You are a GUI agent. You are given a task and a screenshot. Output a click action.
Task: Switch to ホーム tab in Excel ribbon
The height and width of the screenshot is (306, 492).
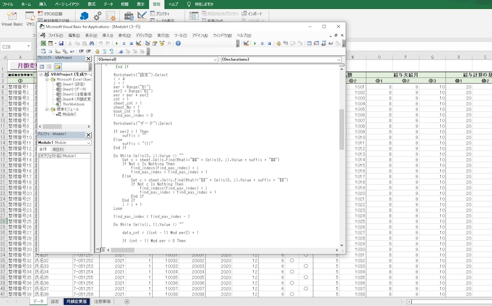[26, 4]
